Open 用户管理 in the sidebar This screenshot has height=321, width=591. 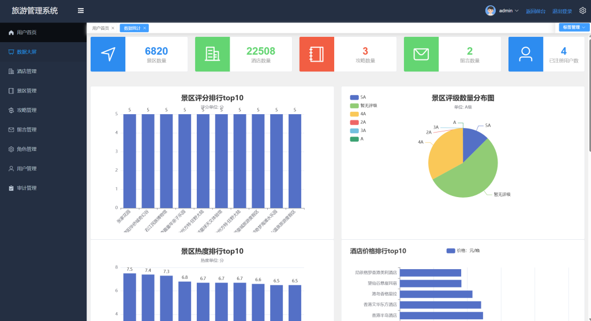tap(43, 169)
